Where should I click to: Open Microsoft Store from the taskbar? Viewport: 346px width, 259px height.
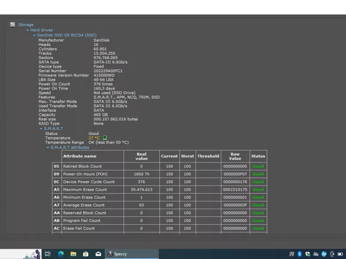[86, 254]
